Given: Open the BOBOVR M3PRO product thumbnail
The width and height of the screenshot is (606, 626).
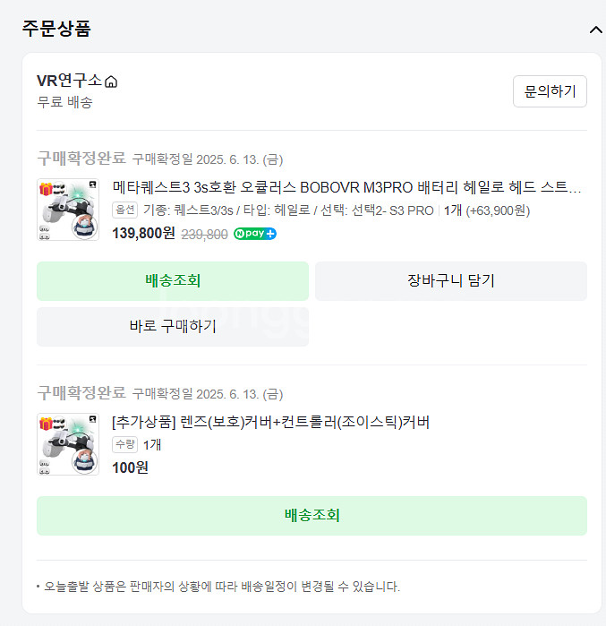Looking at the screenshot, I should pos(68,210).
